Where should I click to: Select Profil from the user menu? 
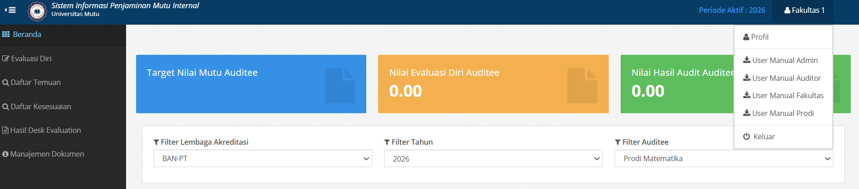point(783,37)
